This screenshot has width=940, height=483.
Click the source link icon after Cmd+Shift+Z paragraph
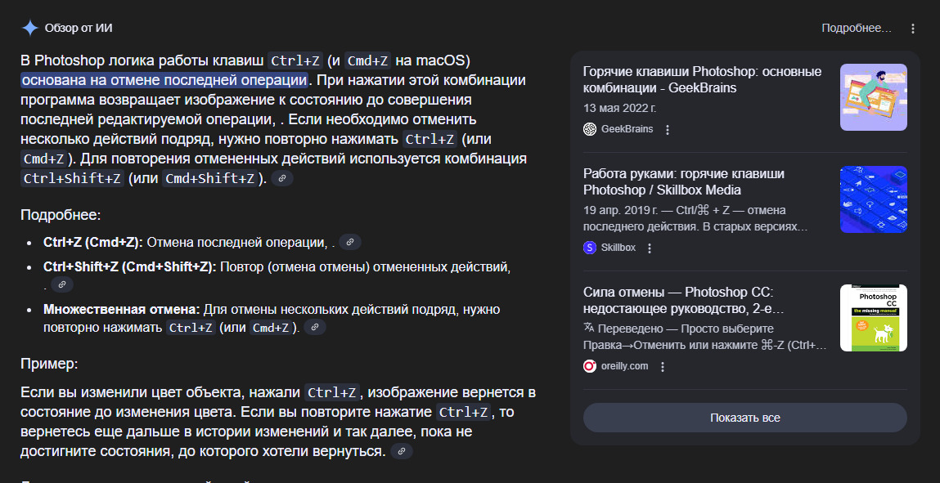282,178
